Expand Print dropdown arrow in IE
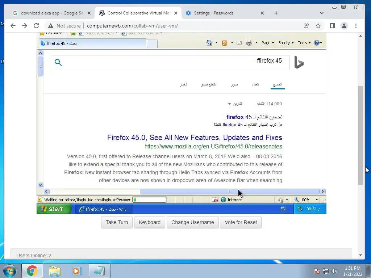The width and height of the screenshot is (371, 278). [256, 43]
